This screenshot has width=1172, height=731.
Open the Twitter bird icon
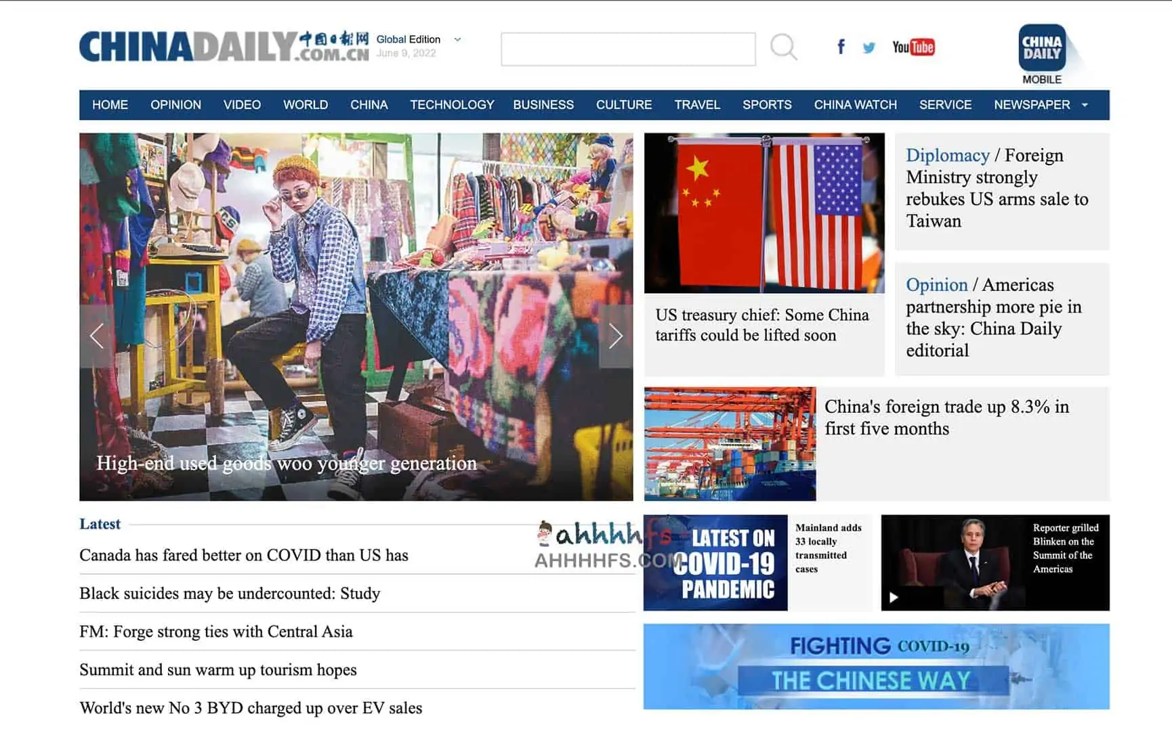point(868,47)
